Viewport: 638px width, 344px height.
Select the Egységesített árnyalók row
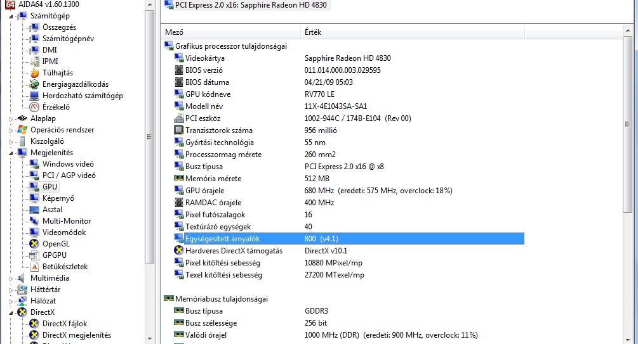tap(349, 238)
